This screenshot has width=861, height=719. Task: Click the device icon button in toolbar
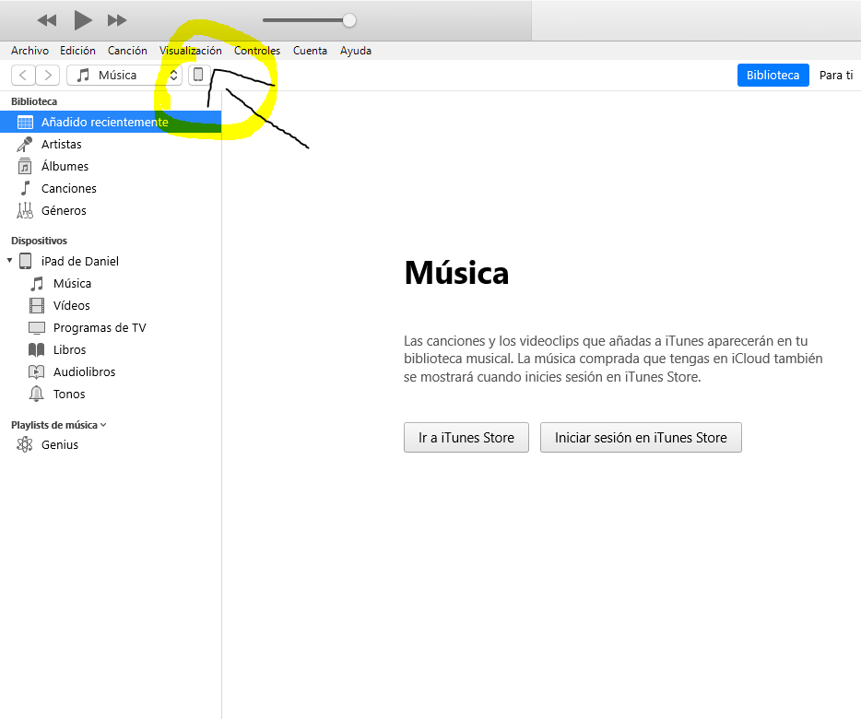point(198,75)
